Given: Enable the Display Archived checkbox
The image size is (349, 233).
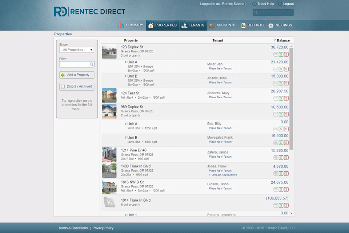Looking at the screenshot, I should pos(63,87).
